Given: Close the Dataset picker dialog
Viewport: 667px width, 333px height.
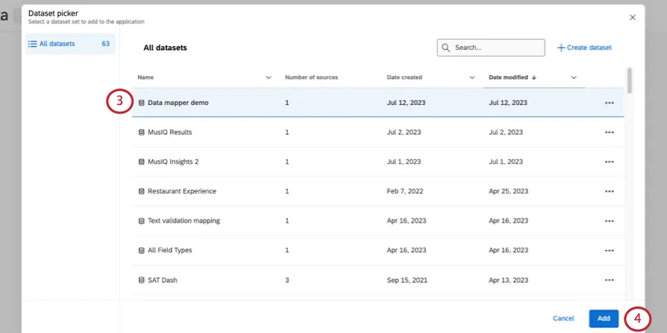Looking at the screenshot, I should (x=632, y=17).
